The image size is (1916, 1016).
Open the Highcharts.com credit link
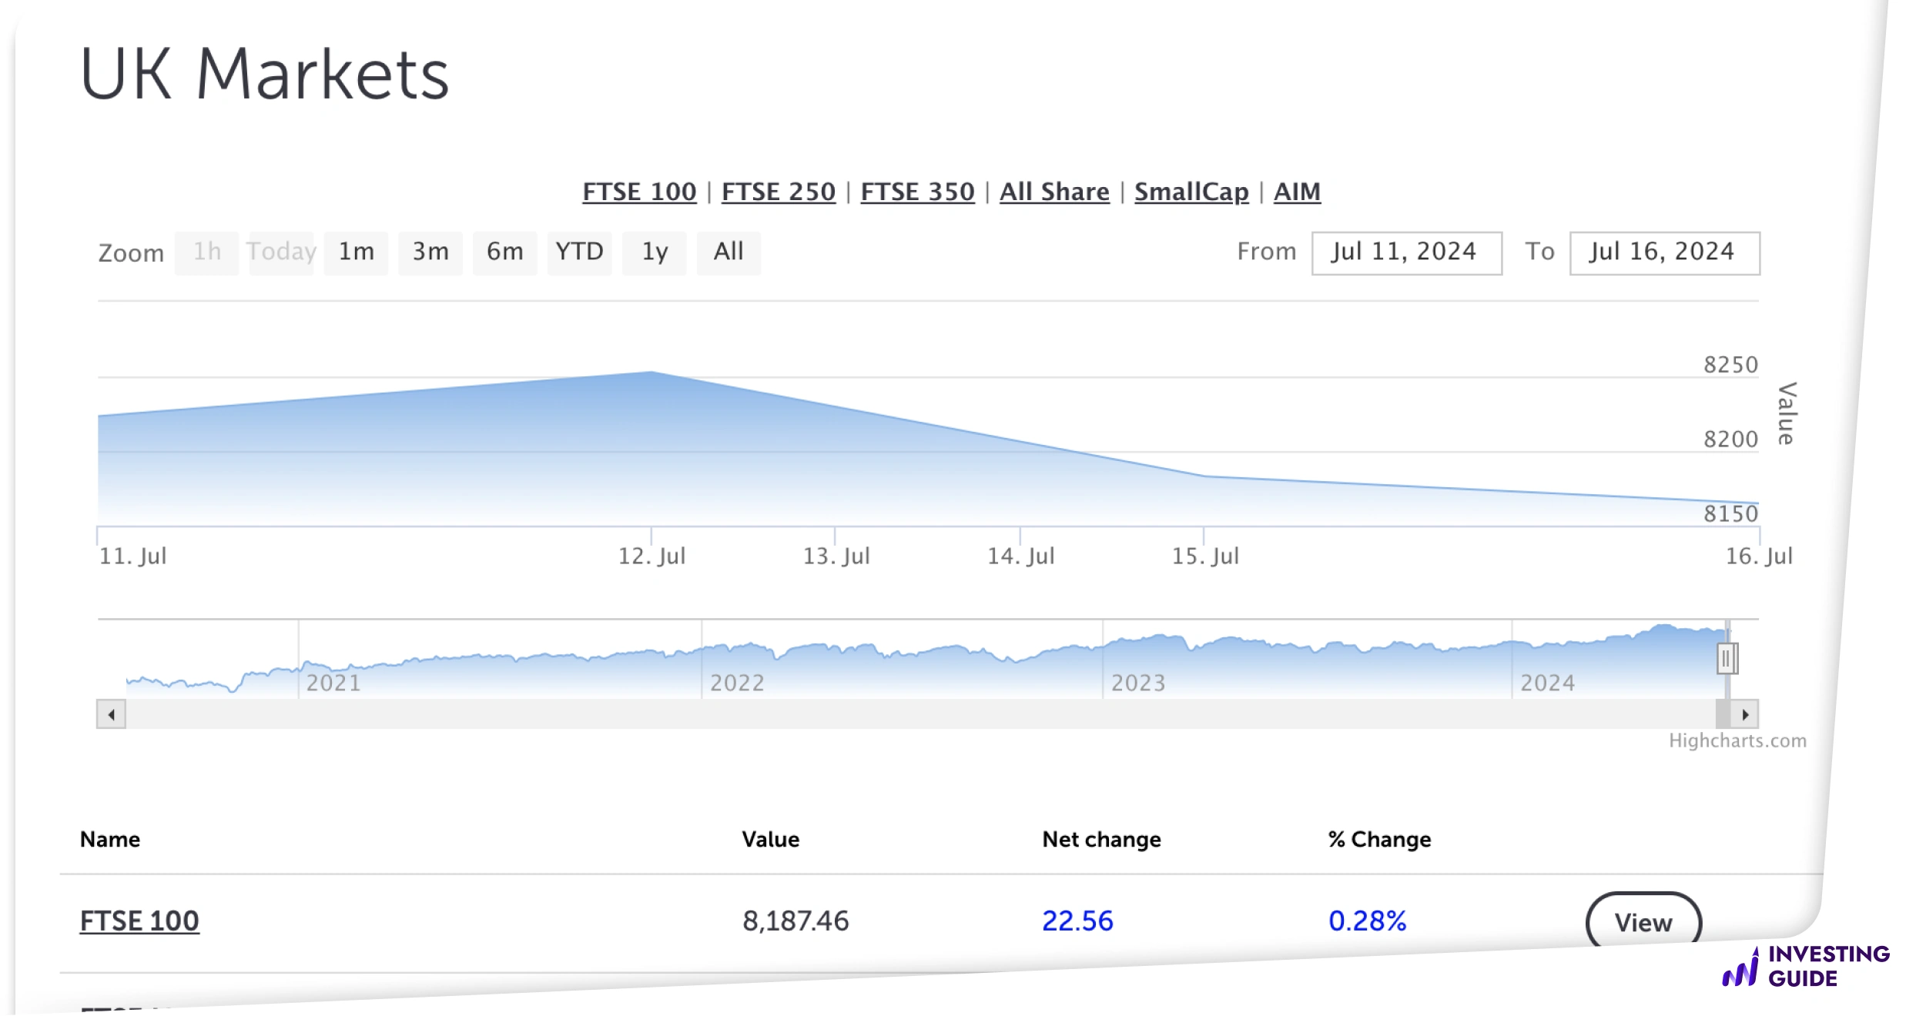[1737, 740]
